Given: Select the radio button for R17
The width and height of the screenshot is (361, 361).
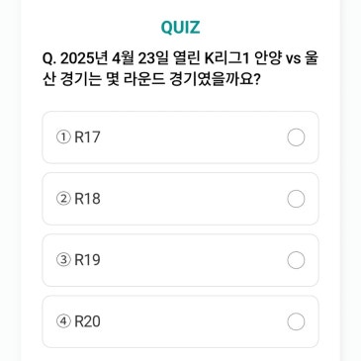Looking at the screenshot, I should coord(296,137).
